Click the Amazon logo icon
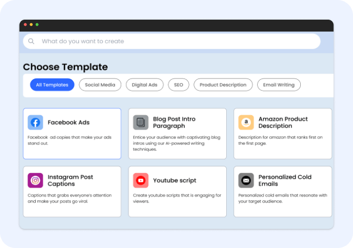353x248 pixels. coord(246,122)
